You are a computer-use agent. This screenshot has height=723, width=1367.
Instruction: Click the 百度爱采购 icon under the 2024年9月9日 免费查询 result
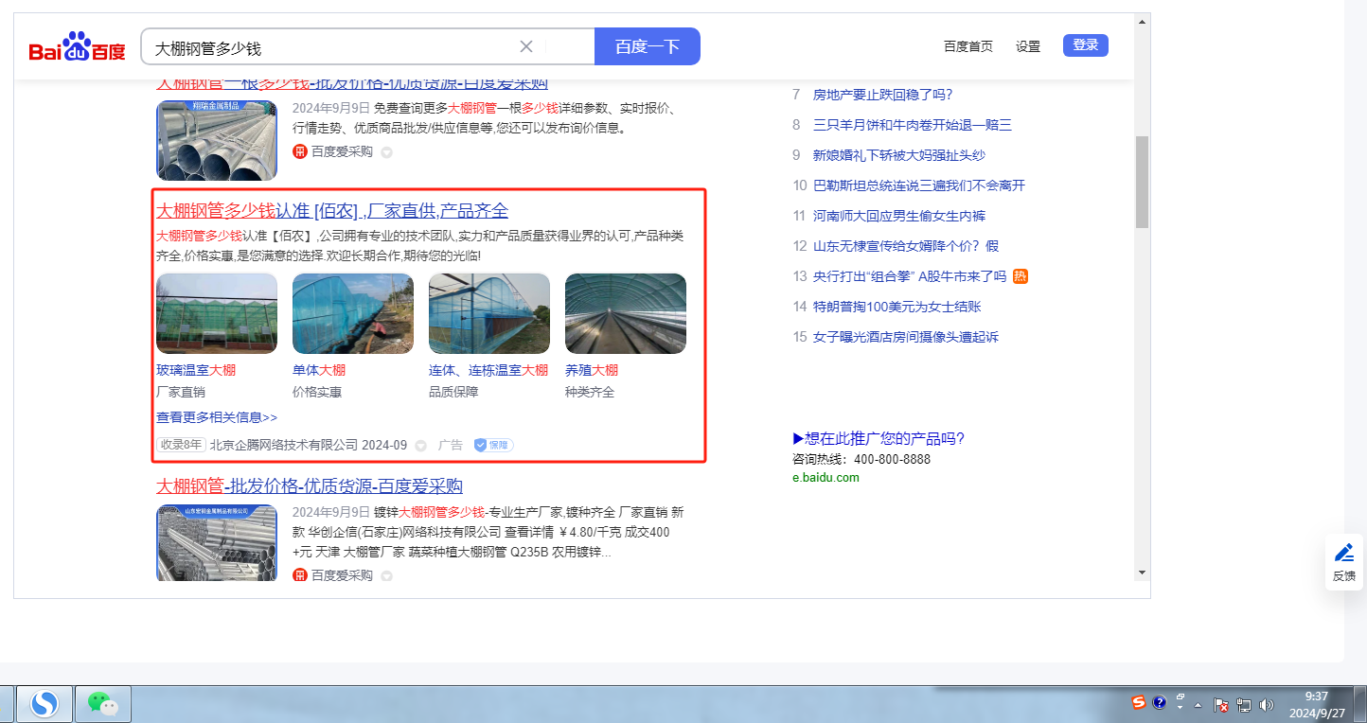(300, 151)
